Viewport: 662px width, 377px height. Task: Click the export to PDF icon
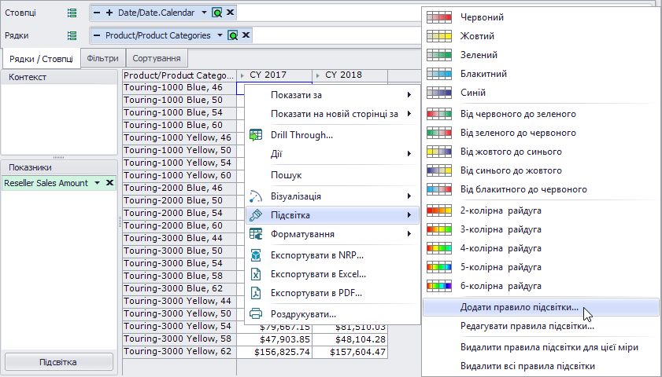(x=256, y=293)
